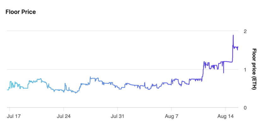Image resolution: width=268 pixels, height=130 pixels.
Task: Click the Aug 14 date label
Action: 225,116
